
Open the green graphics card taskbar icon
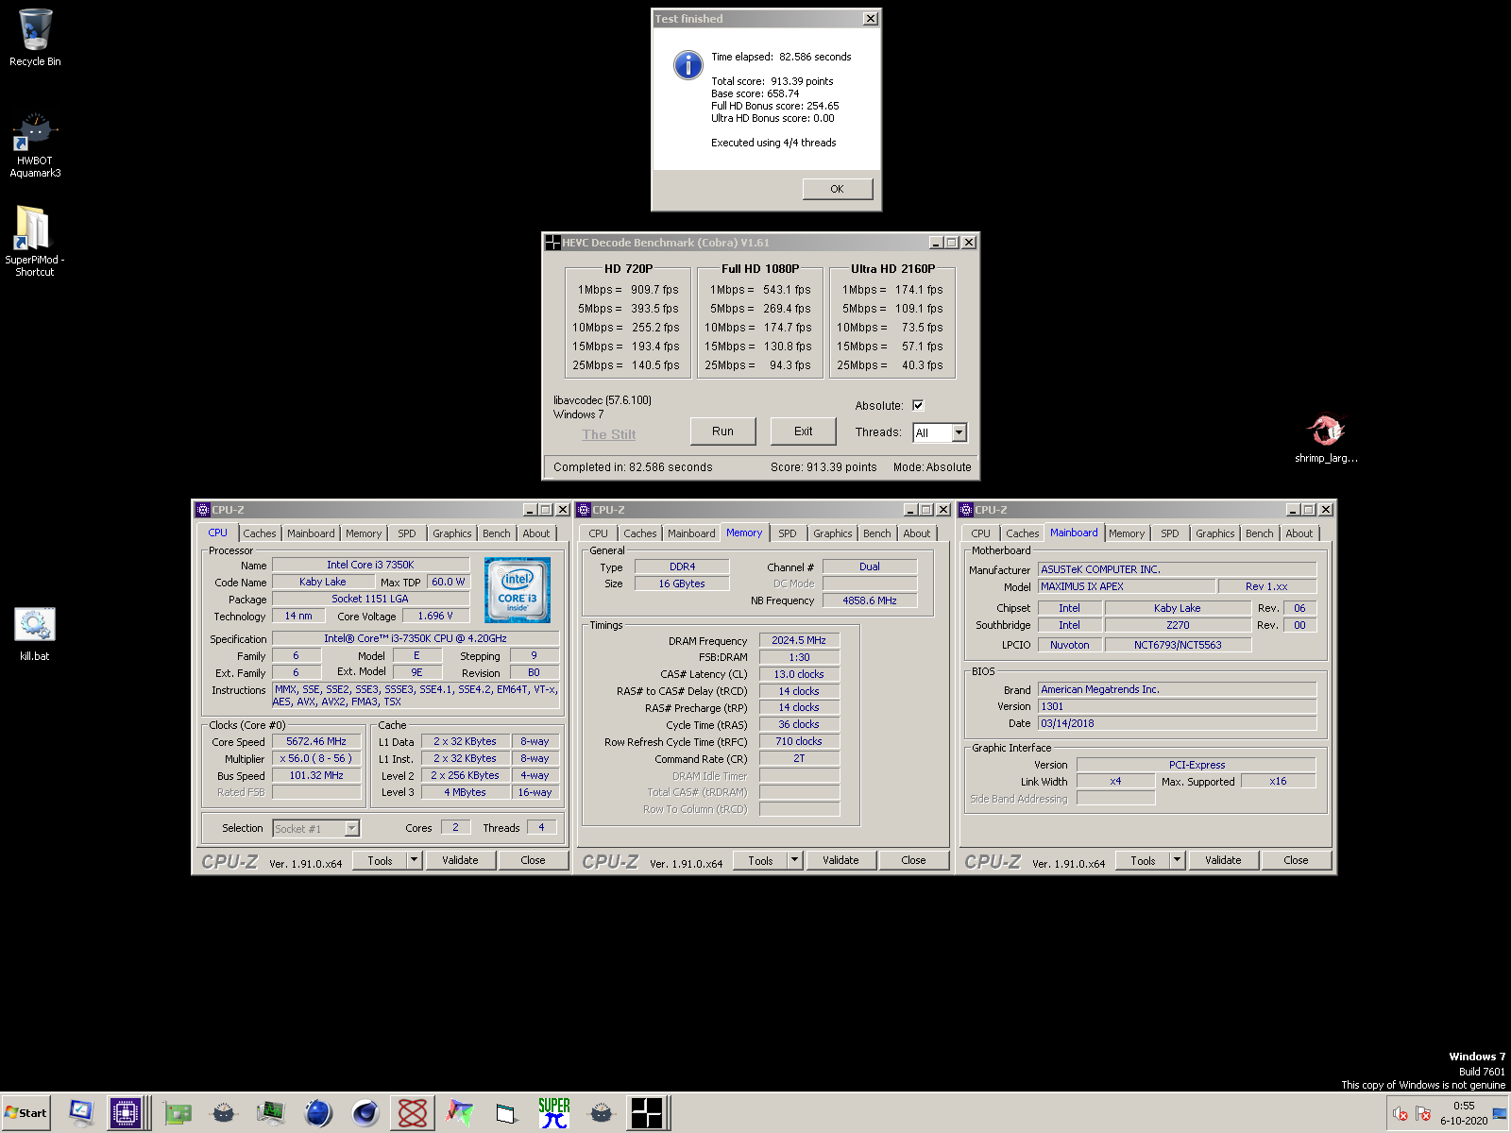[177, 1113]
